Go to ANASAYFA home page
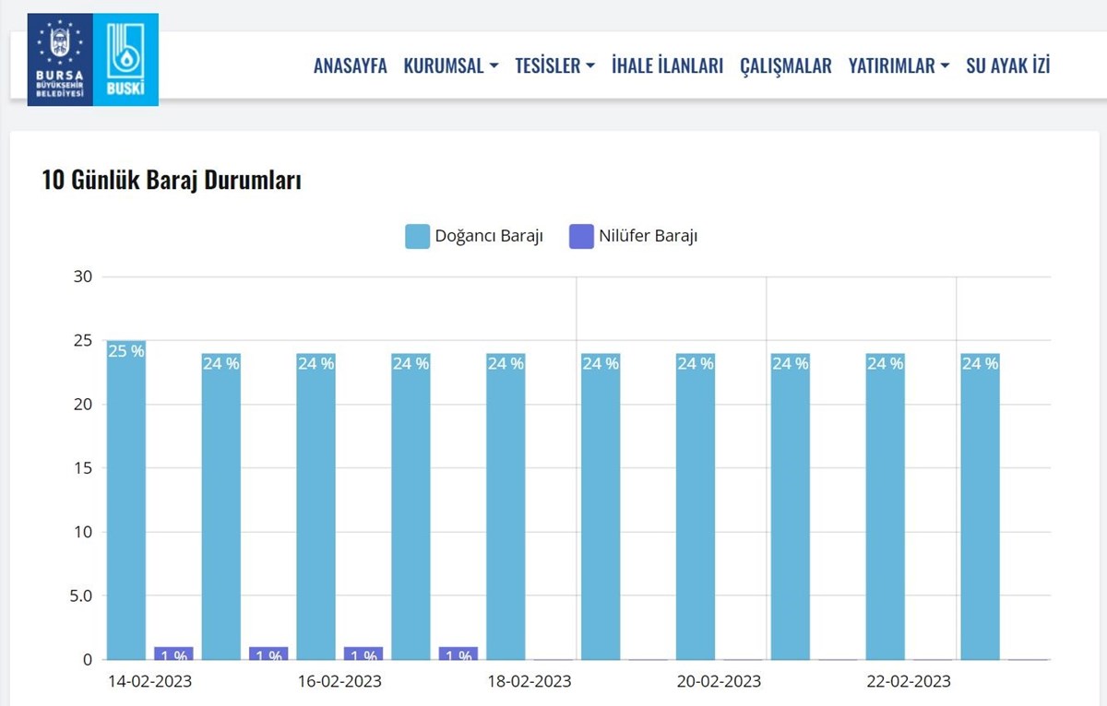 (350, 65)
